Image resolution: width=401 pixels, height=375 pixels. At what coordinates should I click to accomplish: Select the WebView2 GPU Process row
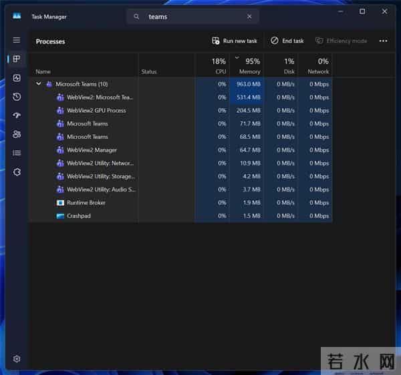[182, 111]
